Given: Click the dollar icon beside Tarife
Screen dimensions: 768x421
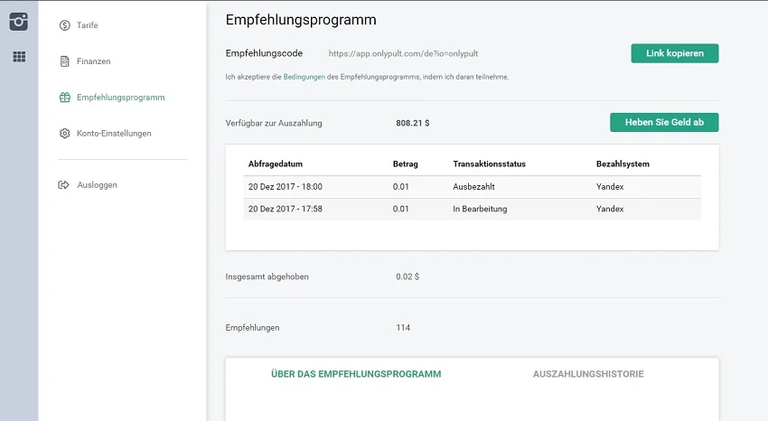Looking at the screenshot, I should tap(64, 25).
